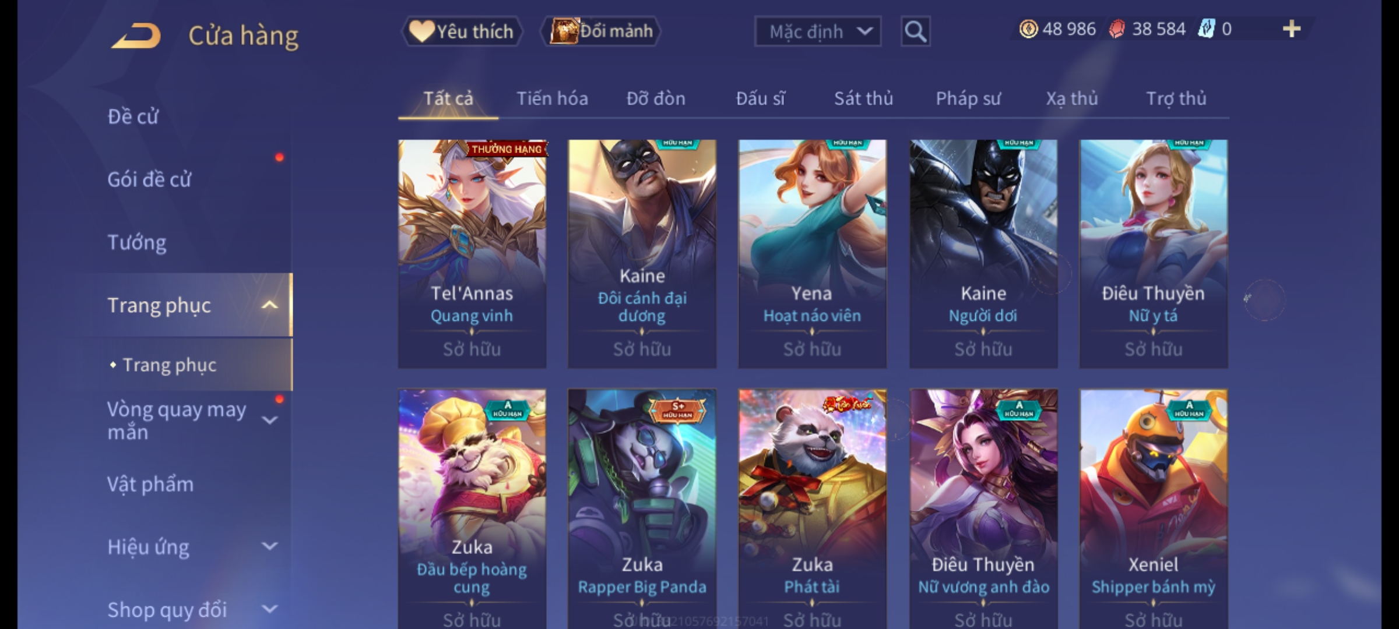This screenshot has height=629, width=1399.
Task: Go back using the return arrow icon
Action: [x=137, y=36]
